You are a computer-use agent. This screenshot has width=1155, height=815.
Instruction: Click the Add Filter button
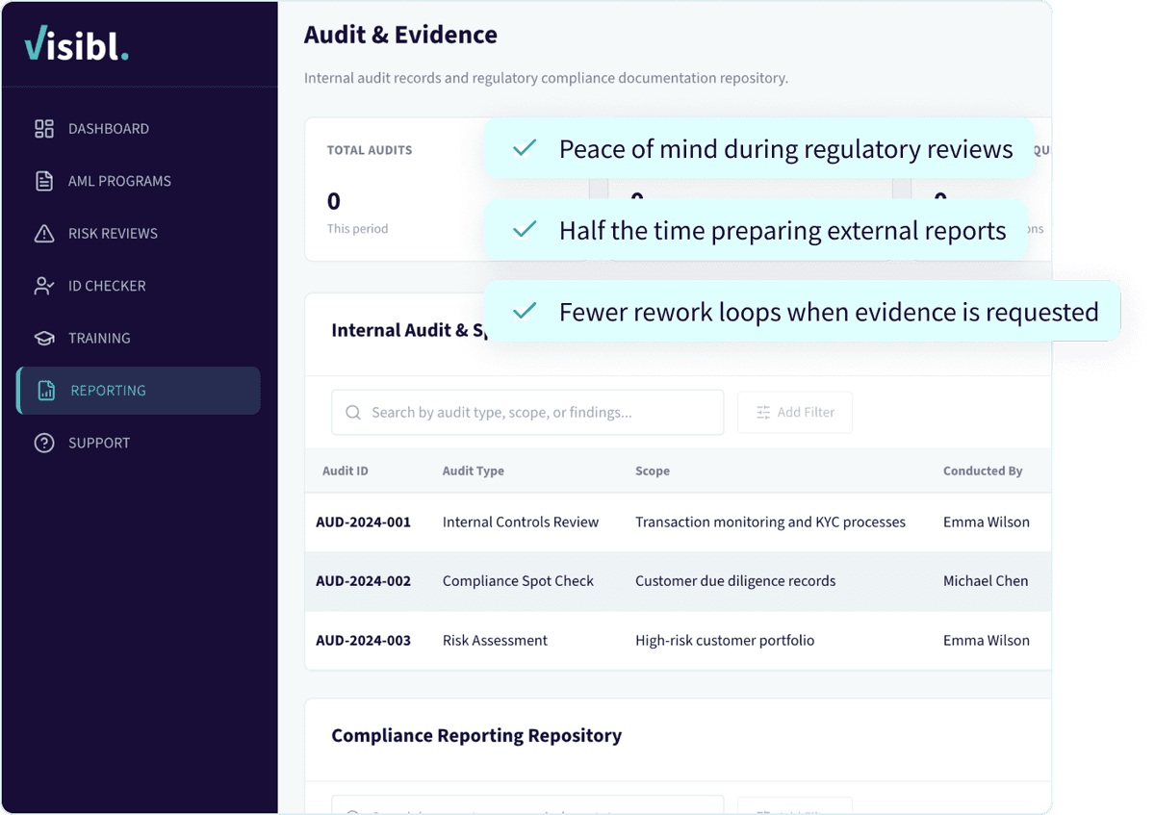795,413
